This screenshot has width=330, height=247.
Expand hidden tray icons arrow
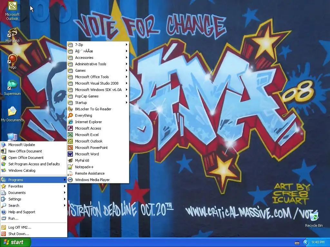tap(306, 242)
